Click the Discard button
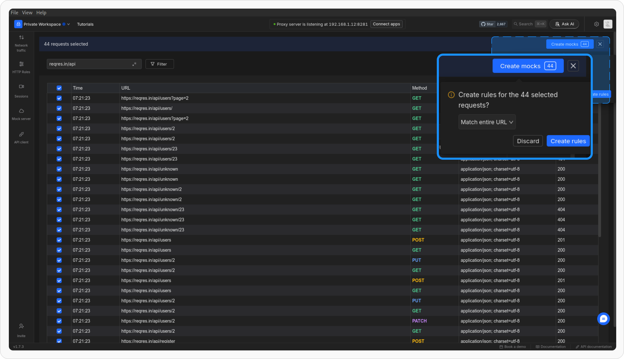The image size is (624, 359). pos(528,141)
